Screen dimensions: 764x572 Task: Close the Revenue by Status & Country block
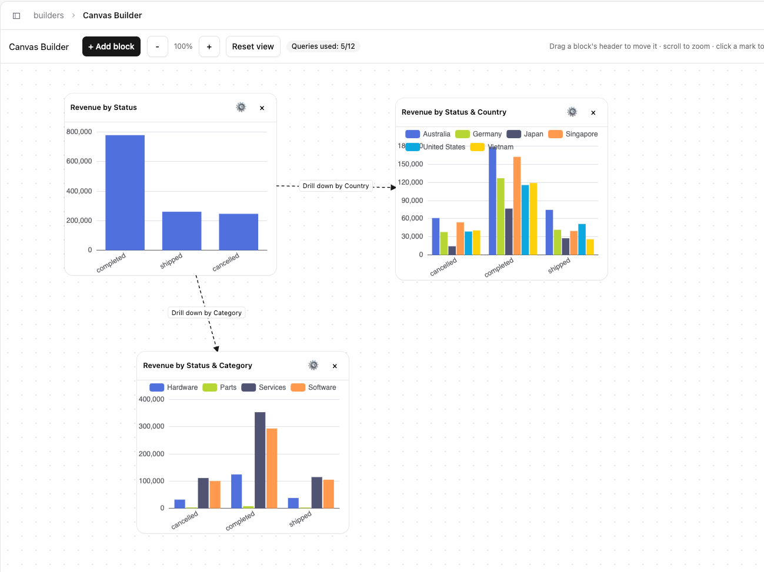pyautogui.click(x=593, y=112)
